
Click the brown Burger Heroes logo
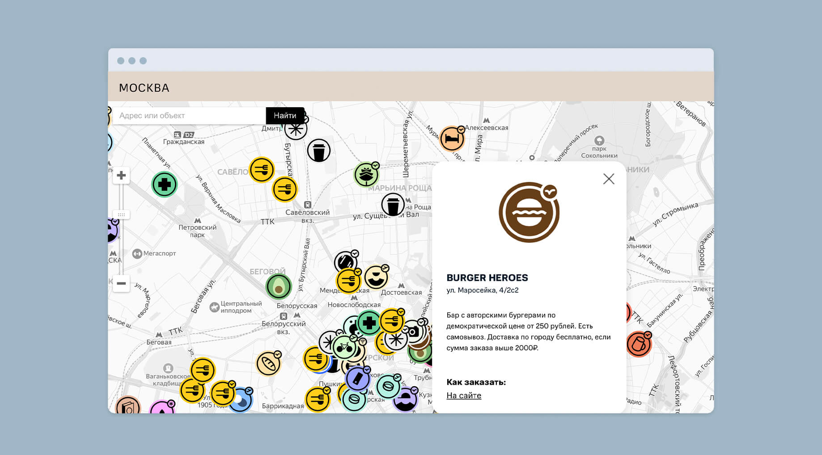pos(529,212)
